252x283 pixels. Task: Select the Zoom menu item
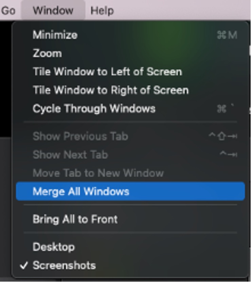click(x=47, y=53)
